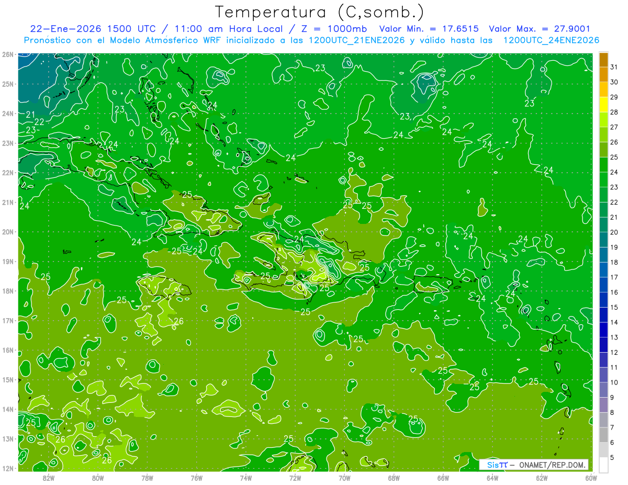
Task: Click the "1200UTC_24ENE2026" valid-until time
Action: pyautogui.click(x=551, y=40)
